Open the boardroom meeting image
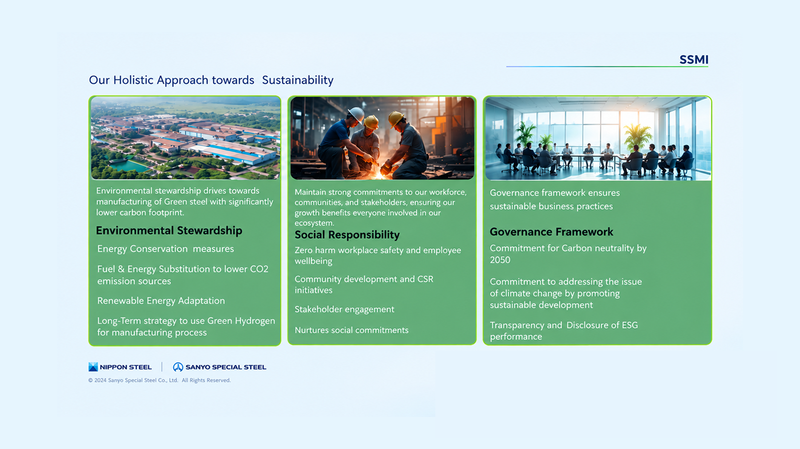800x449 pixels. coord(598,139)
